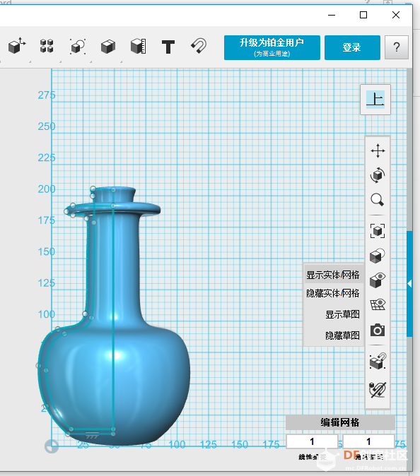Choose 隐藏草图 menu entry

point(342,335)
